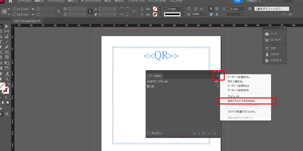The height and width of the screenshot is (151, 303).
Task: Open the データ結合 panel flyout menu icon
Action: [x=218, y=76]
